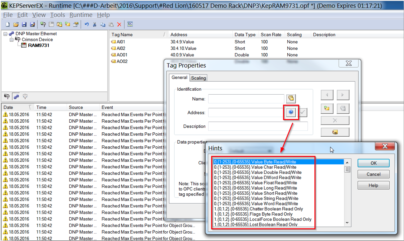
Task: Click Help in the Hints dialog
Action: pyautogui.click(x=373, y=185)
